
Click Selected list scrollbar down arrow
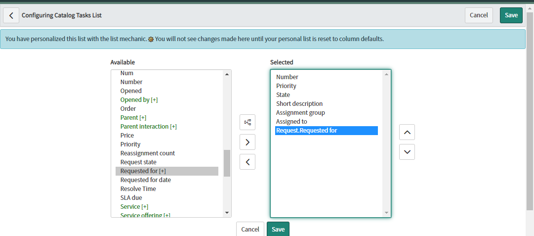(x=386, y=212)
